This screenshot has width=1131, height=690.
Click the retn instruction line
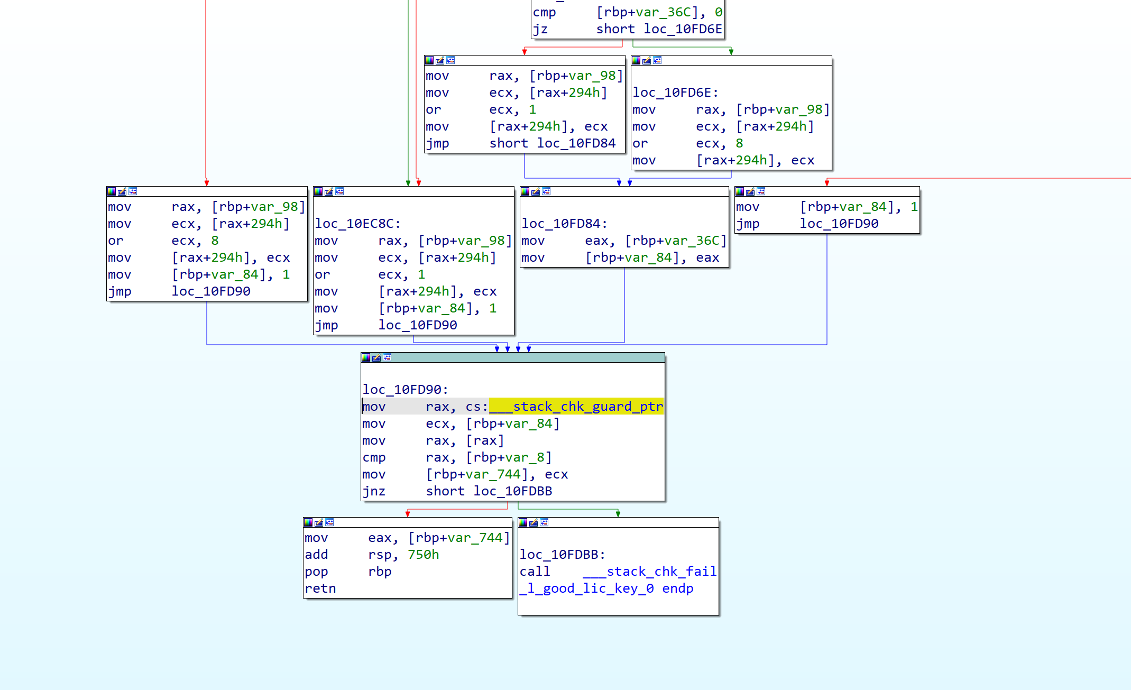pos(320,588)
